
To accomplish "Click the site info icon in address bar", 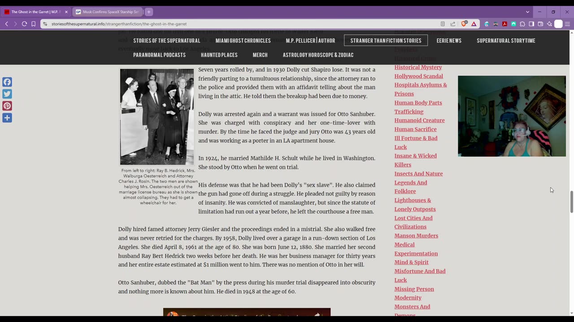I will (45, 24).
